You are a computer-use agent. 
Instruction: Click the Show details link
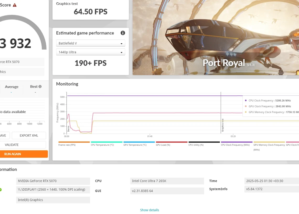149,210
